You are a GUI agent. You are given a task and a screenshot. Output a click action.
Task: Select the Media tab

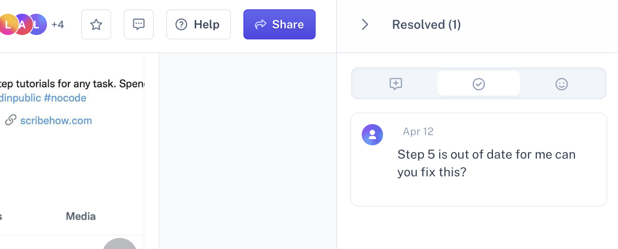(81, 216)
